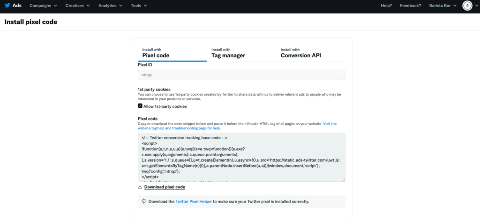Screen dimensions: 480x218
Task: Click the Pixel ID field showing ntnqz
Action: (241, 75)
